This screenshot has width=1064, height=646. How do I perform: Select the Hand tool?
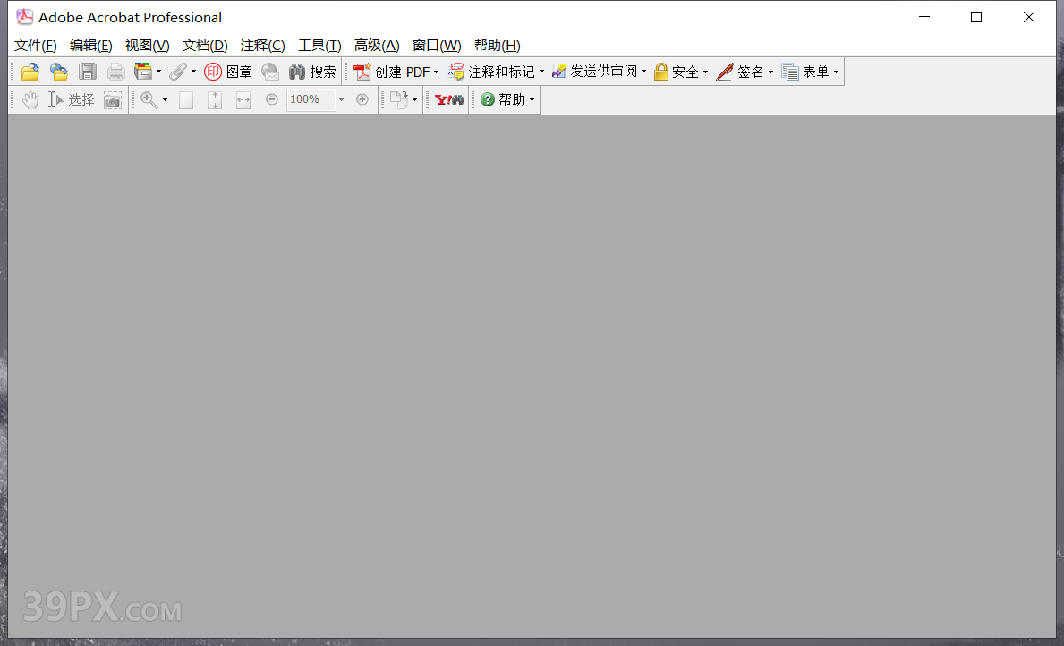coord(30,99)
